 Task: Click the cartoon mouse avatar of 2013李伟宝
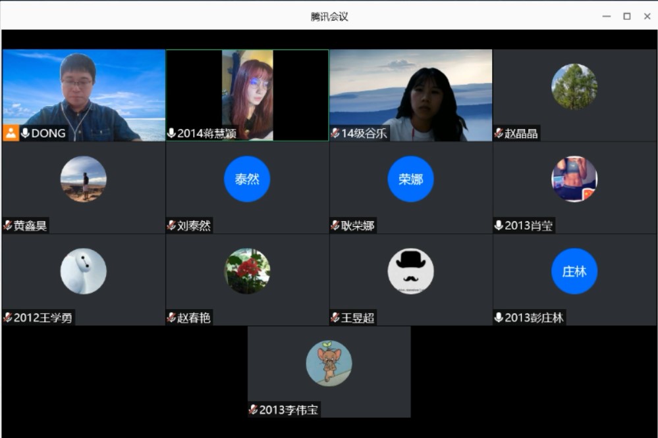pos(329,363)
